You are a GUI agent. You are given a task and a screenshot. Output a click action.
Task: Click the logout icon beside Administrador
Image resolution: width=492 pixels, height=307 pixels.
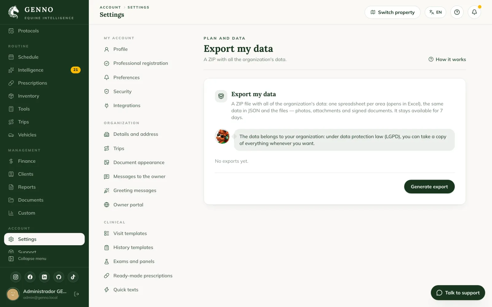[77, 294]
